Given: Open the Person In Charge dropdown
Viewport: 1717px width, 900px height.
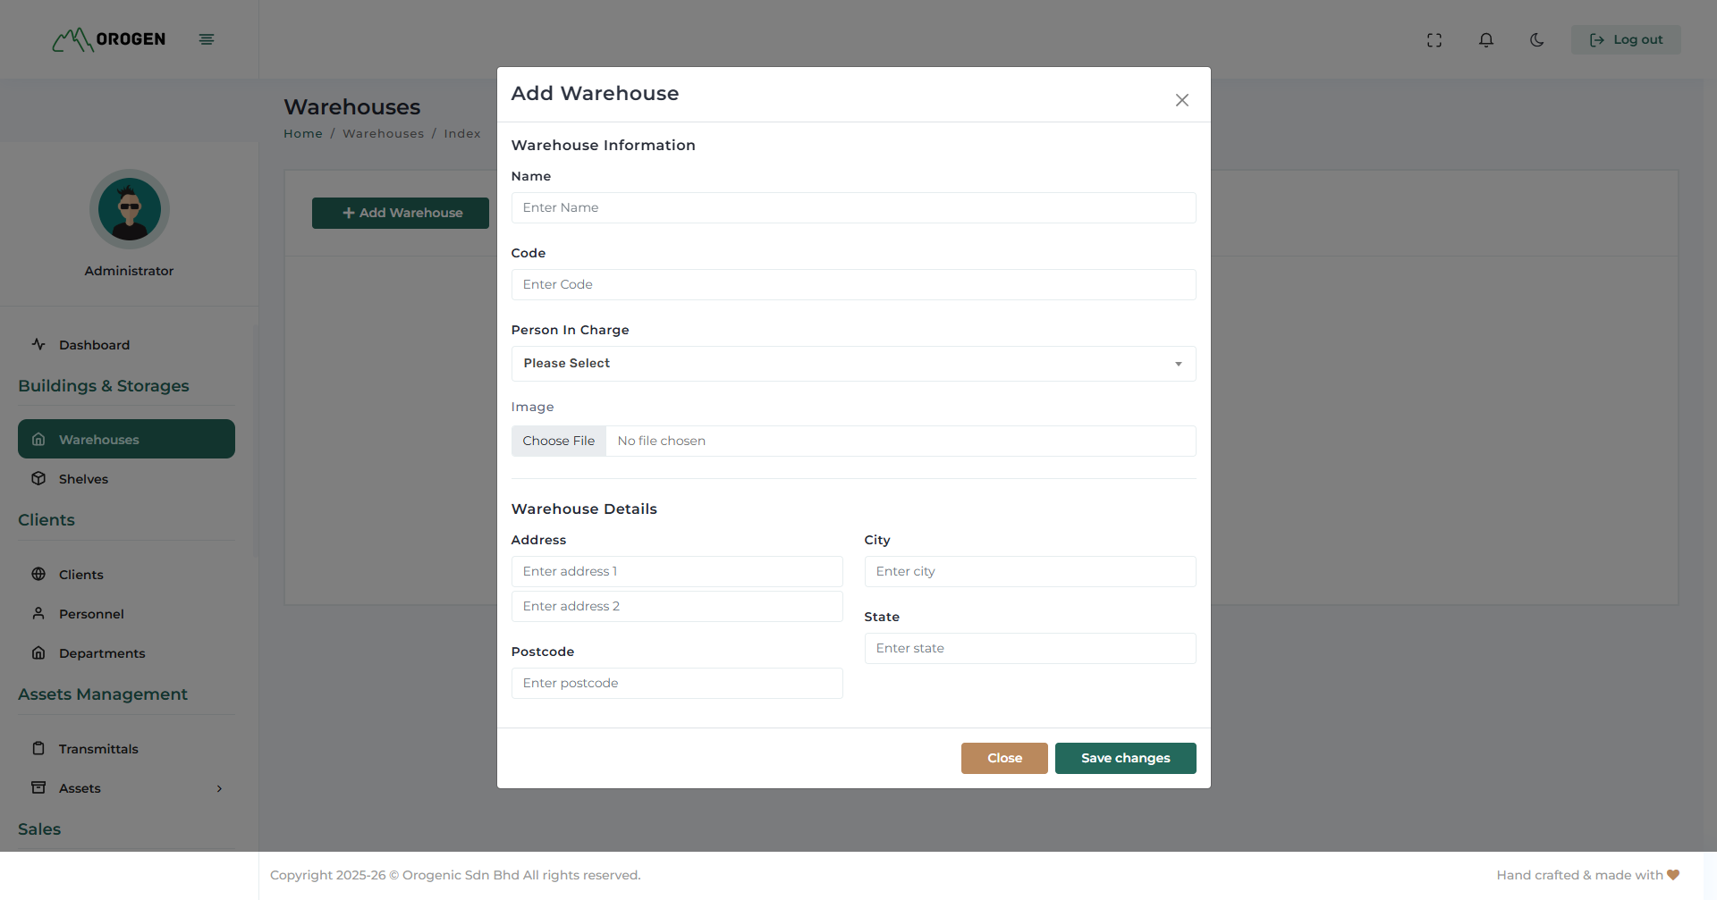Looking at the screenshot, I should (852, 364).
